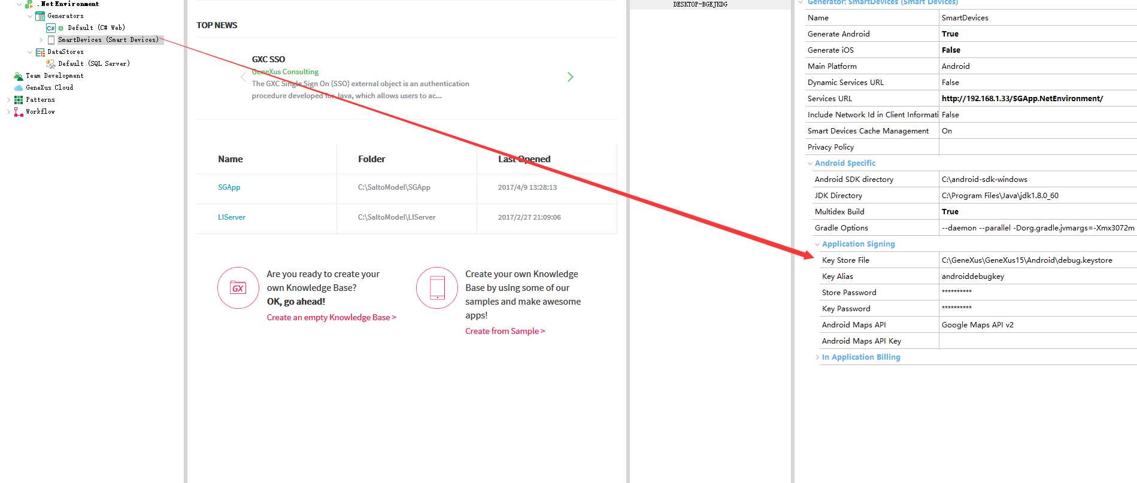This screenshot has height=483, width=1137.
Task: Click the SmartDevices phone icon in the tree
Action: (x=51, y=40)
